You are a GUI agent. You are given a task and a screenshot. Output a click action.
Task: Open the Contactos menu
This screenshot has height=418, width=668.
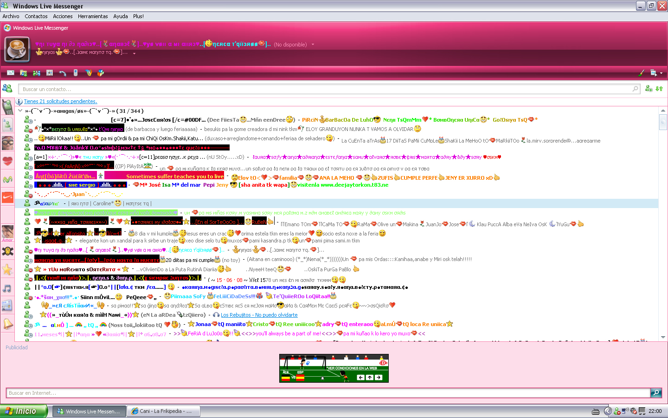pos(36,16)
